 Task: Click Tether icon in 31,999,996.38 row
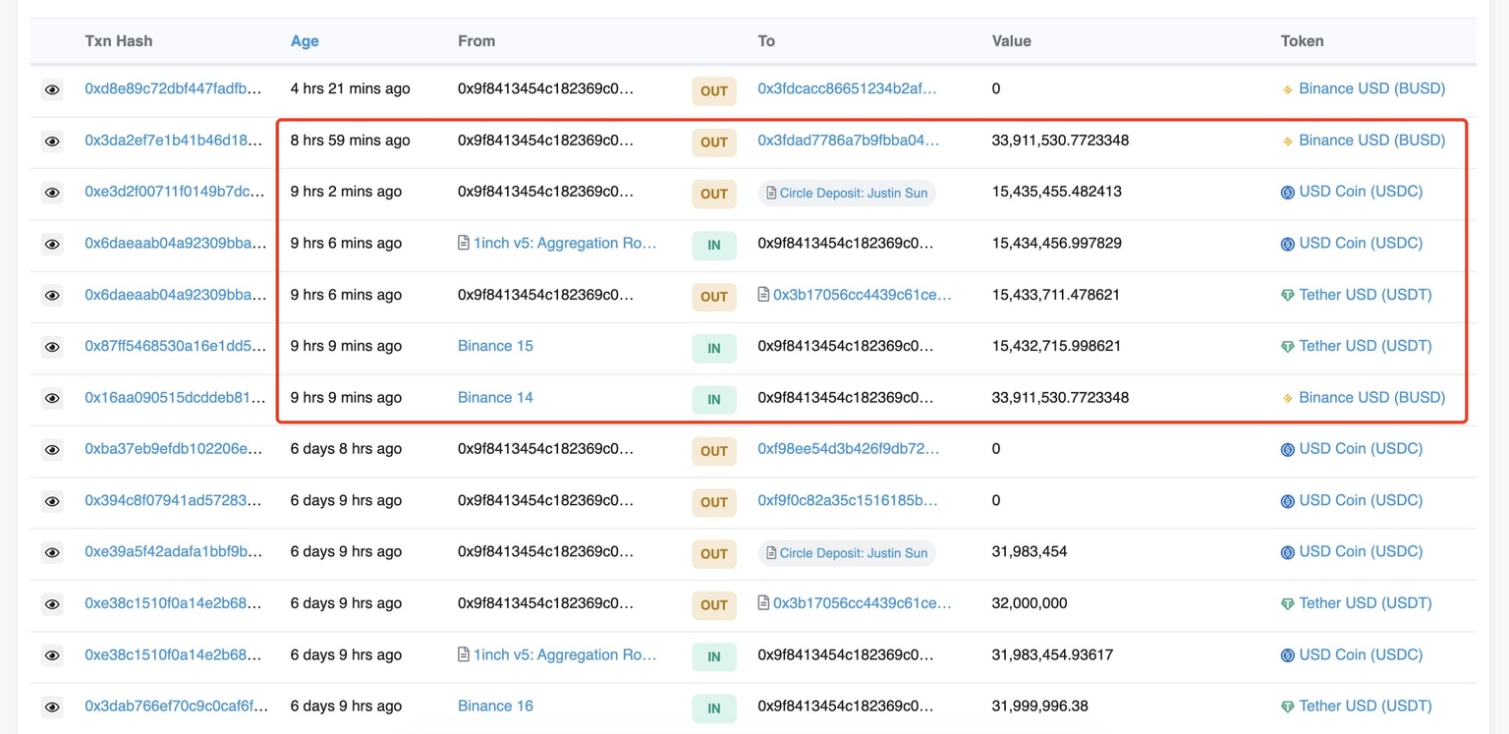[x=1287, y=706]
